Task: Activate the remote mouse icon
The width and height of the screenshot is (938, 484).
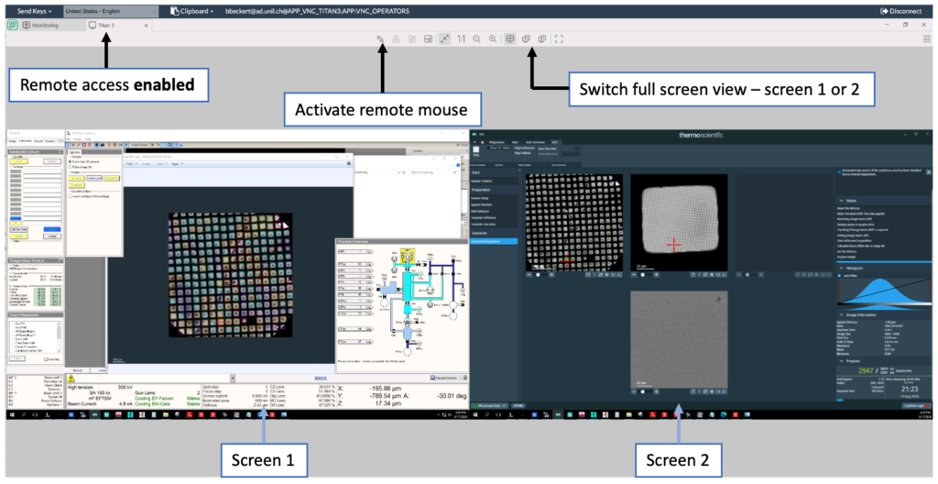Action: click(380, 38)
